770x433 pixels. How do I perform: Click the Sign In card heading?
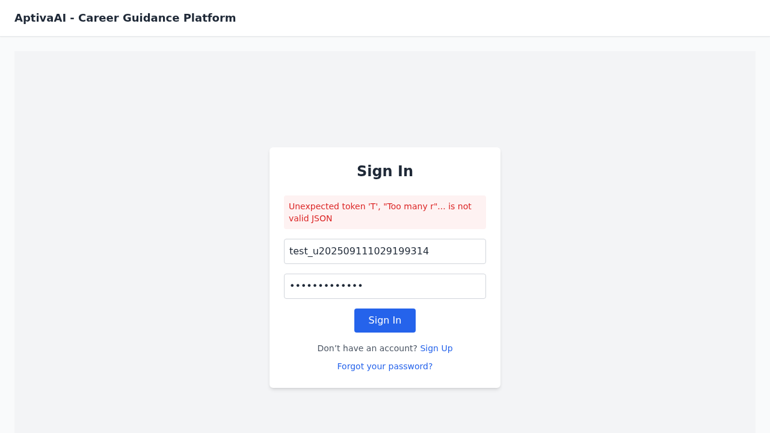tap(385, 171)
